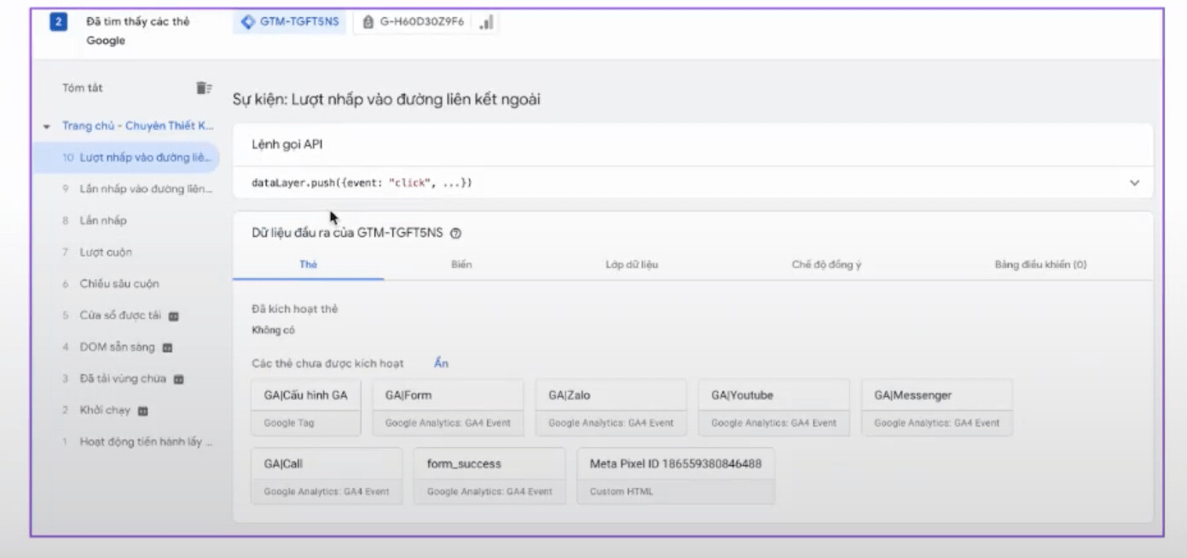The width and height of the screenshot is (1187, 558).
Task: Select the G-H60D30Z9F6 Google tag chip
Action: pyautogui.click(x=414, y=22)
